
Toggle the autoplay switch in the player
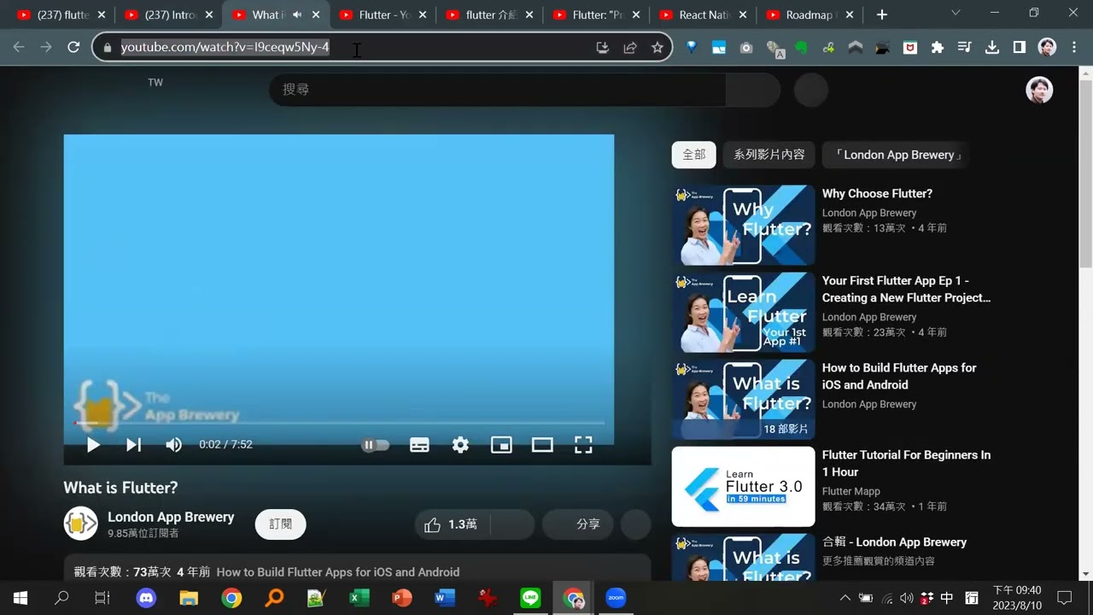[x=375, y=444]
